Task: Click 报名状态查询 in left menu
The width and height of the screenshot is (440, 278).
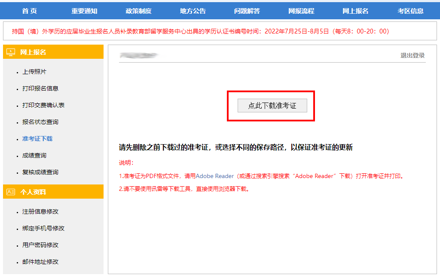Action: [40, 122]
